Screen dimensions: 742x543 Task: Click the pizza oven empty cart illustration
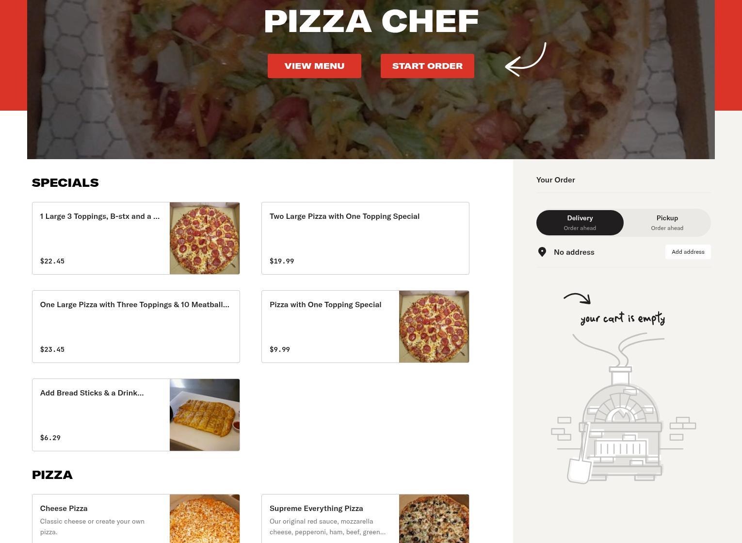[623, 408]
